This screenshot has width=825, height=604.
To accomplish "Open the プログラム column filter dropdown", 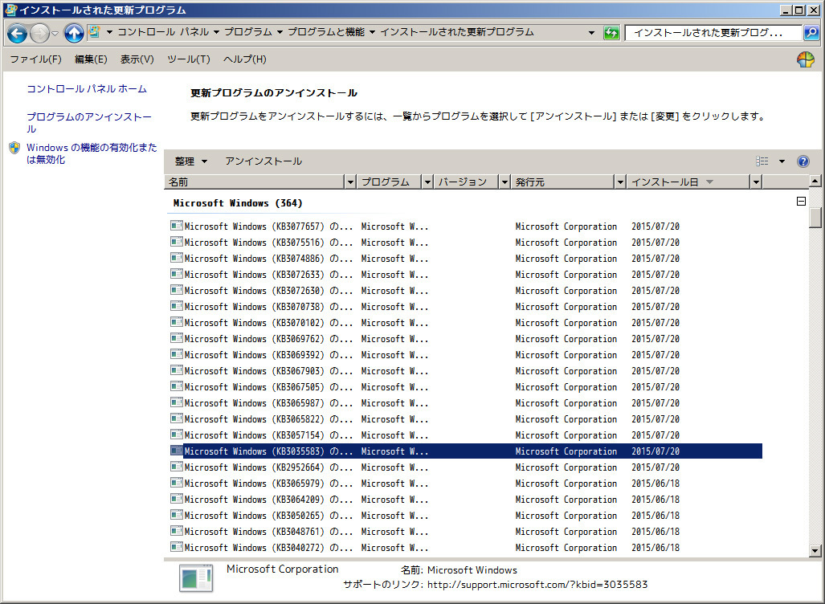I will (x=427, y=182).
